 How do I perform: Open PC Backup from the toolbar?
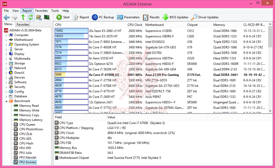pyautogui.click(x=103, y=17)
